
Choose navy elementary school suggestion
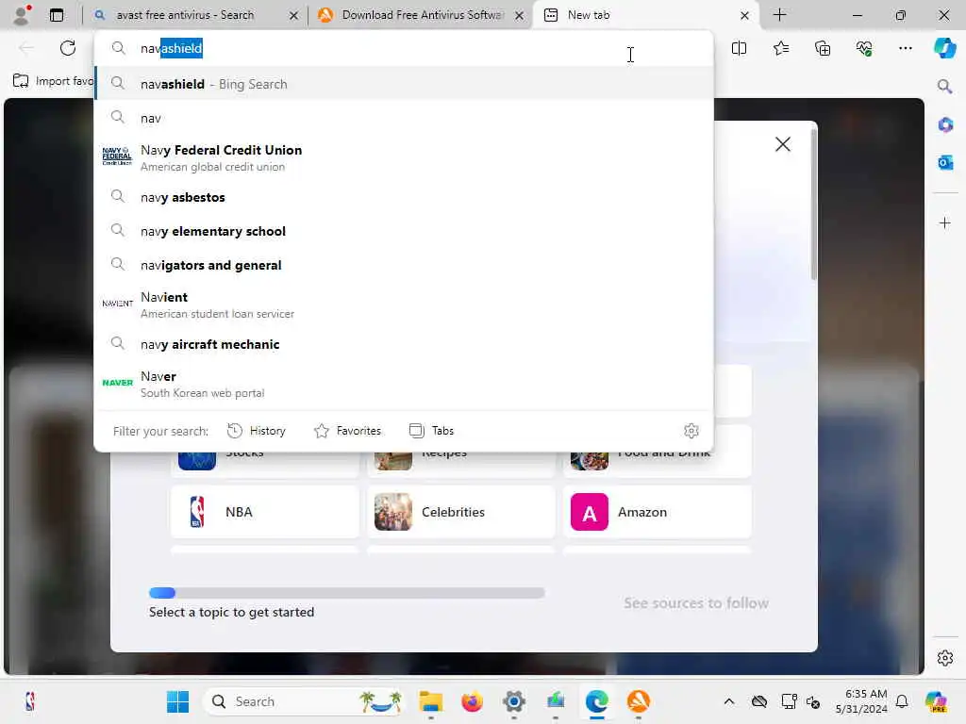[404, 231]
